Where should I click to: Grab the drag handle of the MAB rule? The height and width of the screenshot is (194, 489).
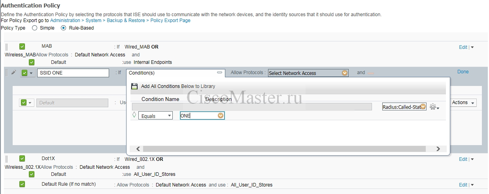tap(7, 47)
